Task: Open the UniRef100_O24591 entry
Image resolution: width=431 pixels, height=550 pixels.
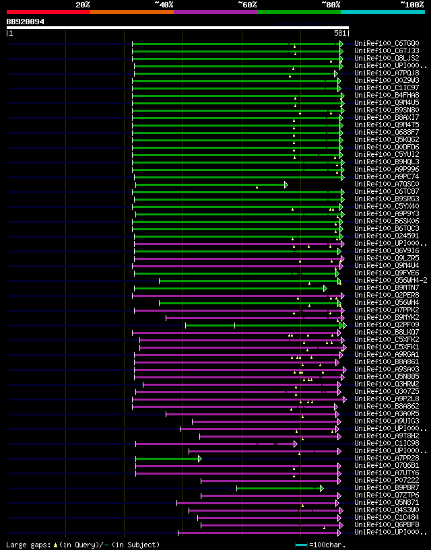Action: tap(387, 236)
